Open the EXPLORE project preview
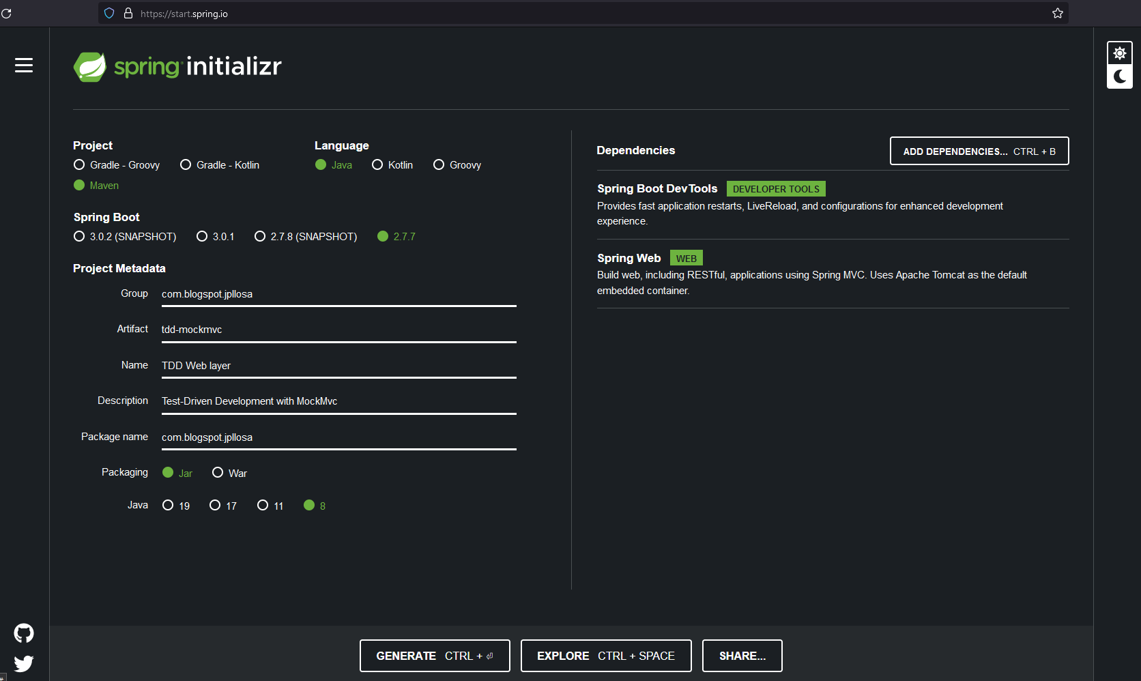Viewport: 1141px width, 681px height. (x=605, y=656)
